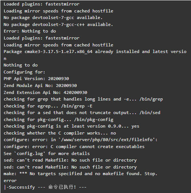The image size is (191, 193).
Task: Click the 'Loaded plugins: fastestmirror' first line
Action: [x=41, y=4]
